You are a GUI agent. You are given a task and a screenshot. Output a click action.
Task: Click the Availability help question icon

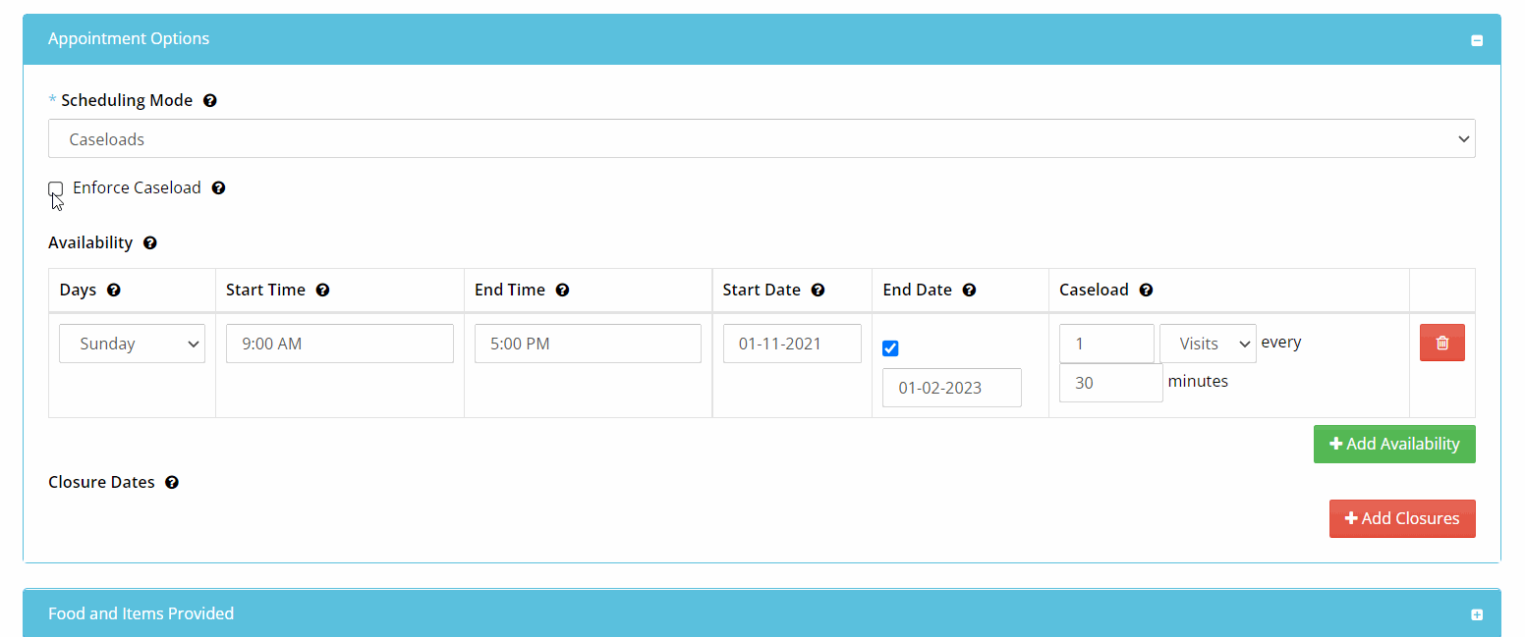[149, 242]
